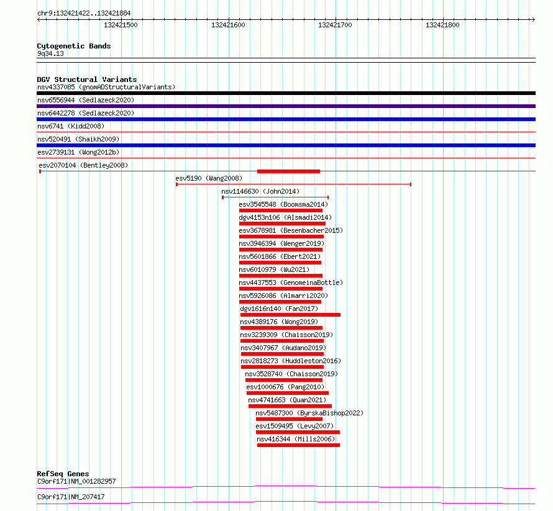Viewport: 553px width, 511px height.
Task: Select nsv2818273 Huddleston2016 label
Action: (x=291, y=361)
